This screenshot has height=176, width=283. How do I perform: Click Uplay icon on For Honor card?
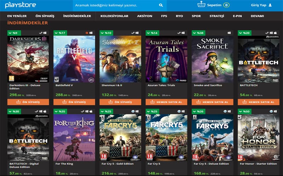[x=271, y=111]
